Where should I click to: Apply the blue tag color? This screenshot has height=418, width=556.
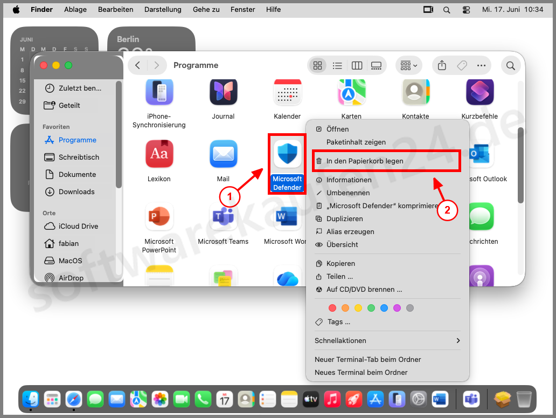pos(384,308)
